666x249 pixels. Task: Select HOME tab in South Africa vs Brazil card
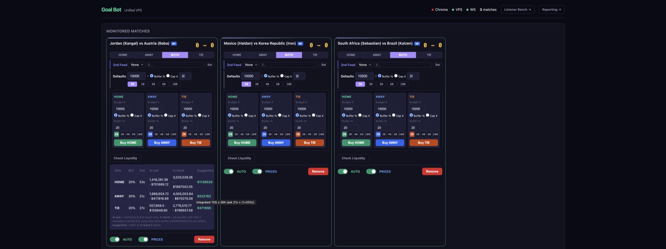pos(351,55)
